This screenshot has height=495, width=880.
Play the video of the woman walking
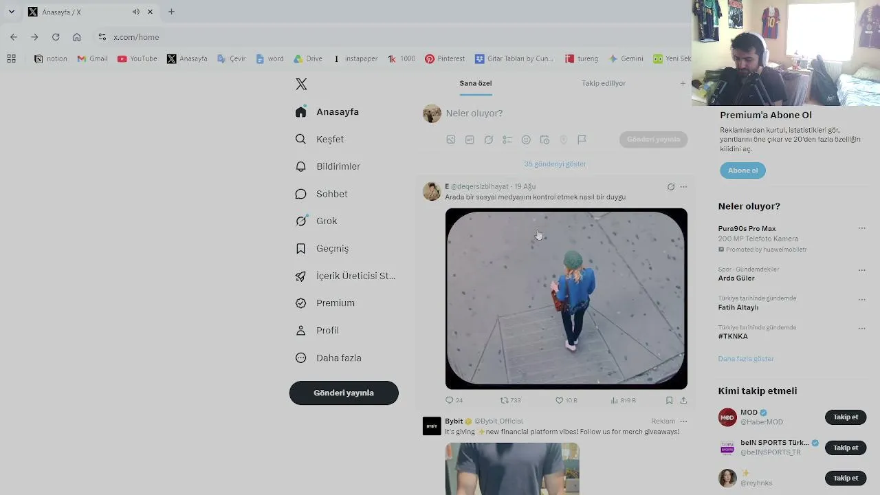(566, 298)
